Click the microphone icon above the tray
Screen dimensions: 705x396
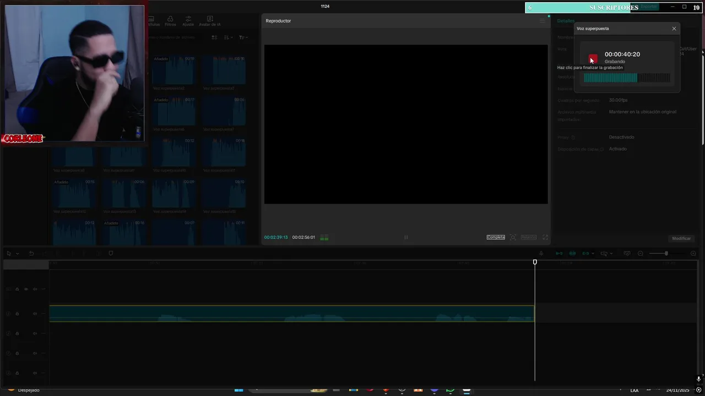pos(698,379)
